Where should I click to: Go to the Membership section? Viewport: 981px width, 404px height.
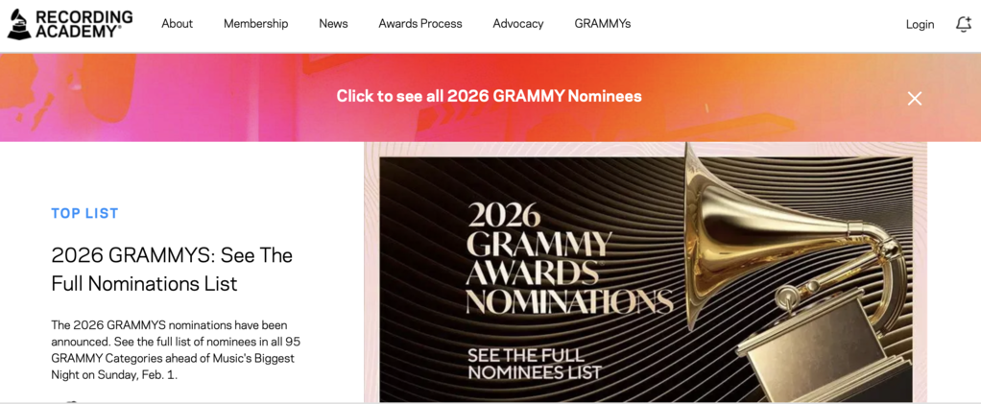click(x=255, y=24)
